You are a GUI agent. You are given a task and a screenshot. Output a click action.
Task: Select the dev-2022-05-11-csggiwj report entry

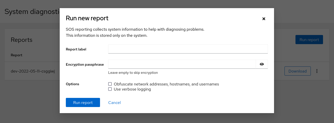coord(33,71)
